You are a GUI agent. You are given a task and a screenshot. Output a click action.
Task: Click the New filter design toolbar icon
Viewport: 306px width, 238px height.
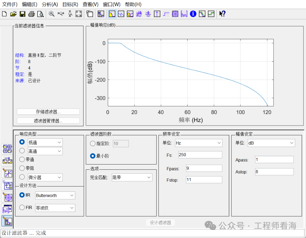click(4, 14)
